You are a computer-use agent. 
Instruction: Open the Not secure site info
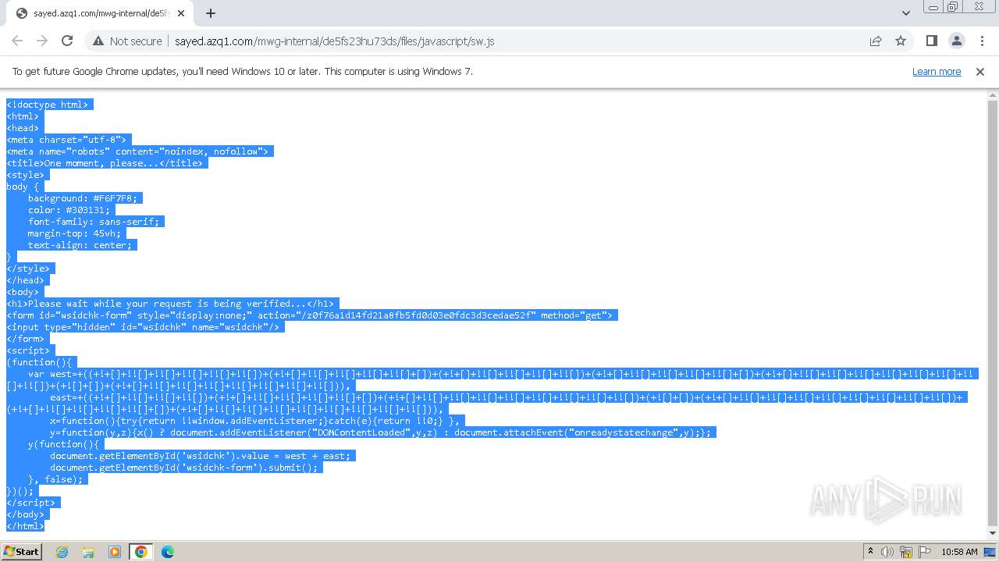[127, 41]
